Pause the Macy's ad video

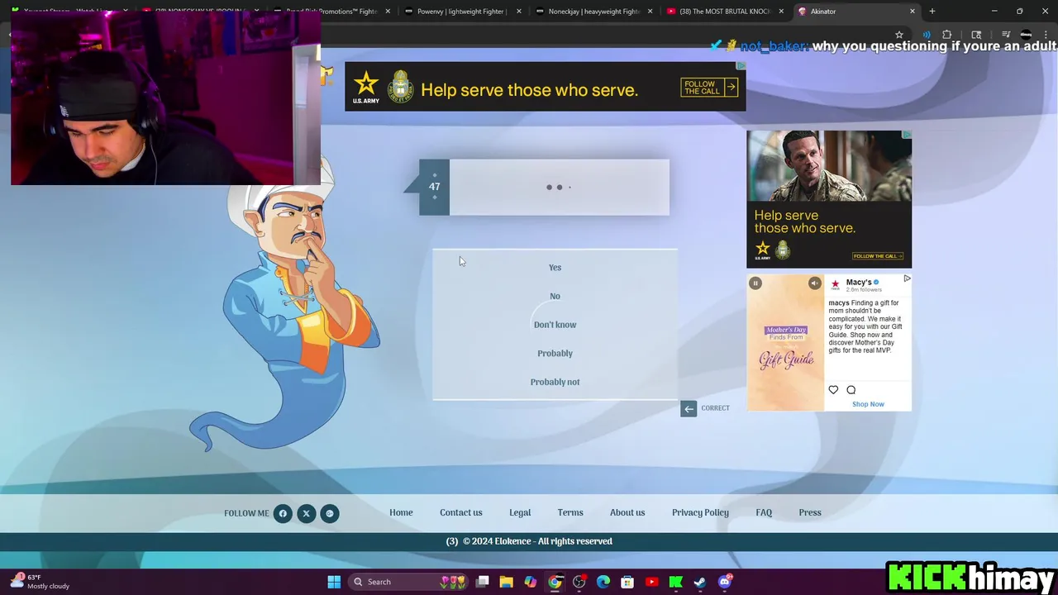coord(755,283)
